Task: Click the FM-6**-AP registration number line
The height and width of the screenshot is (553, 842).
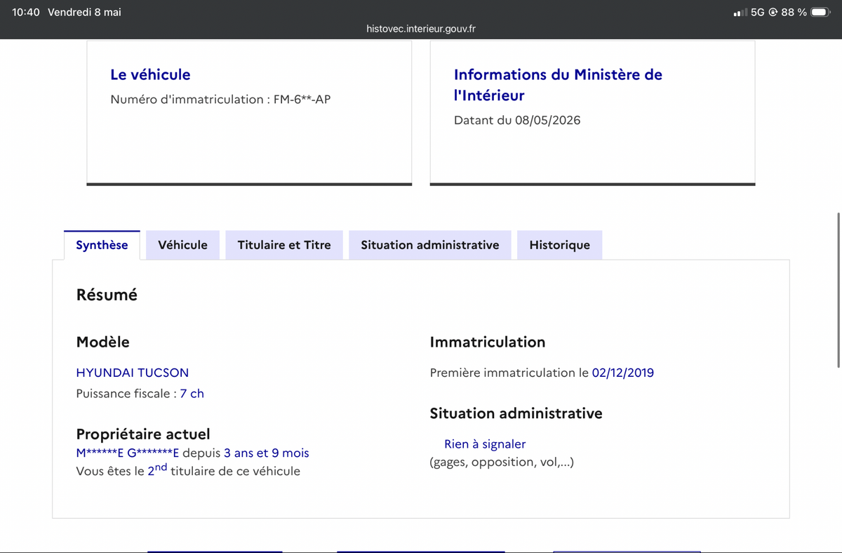Action: pyautogui.click(x=220, y=100)
